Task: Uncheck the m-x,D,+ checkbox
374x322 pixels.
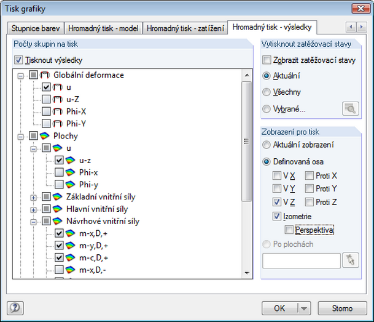Action: pos(59,233)
